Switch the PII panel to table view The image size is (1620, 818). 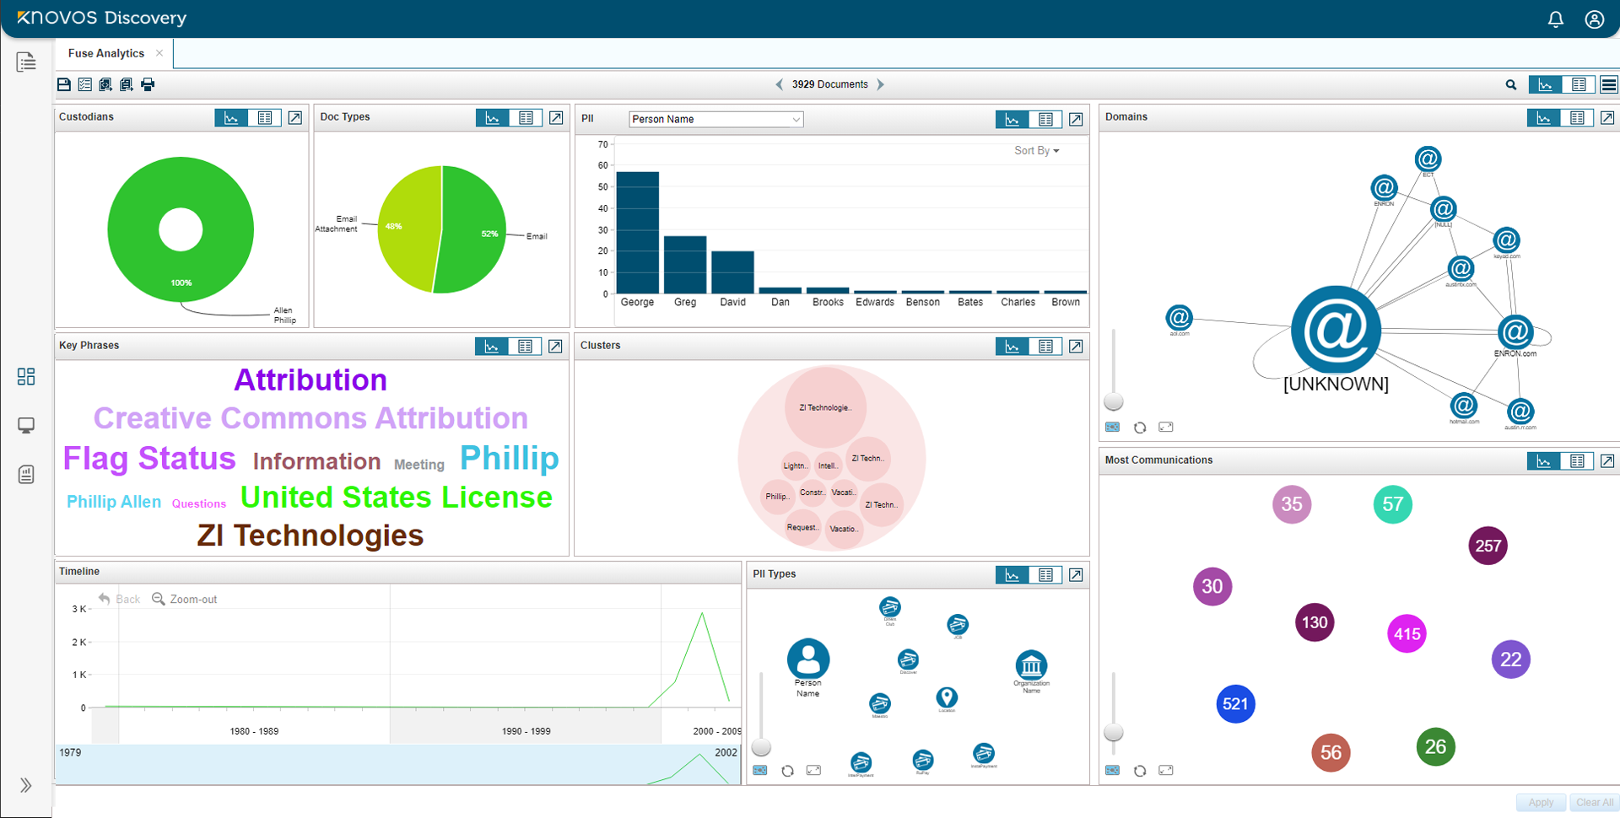[1046, 119]
